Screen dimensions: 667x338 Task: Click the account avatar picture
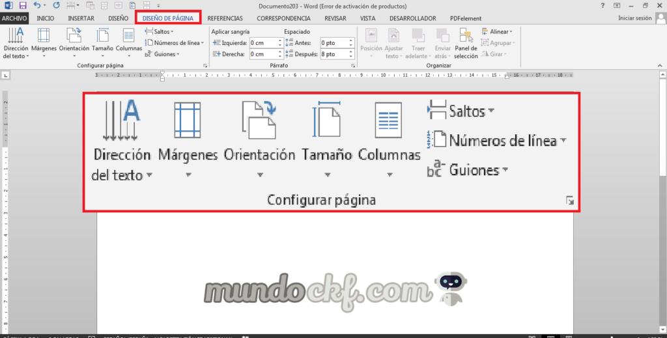click(660, 19)
